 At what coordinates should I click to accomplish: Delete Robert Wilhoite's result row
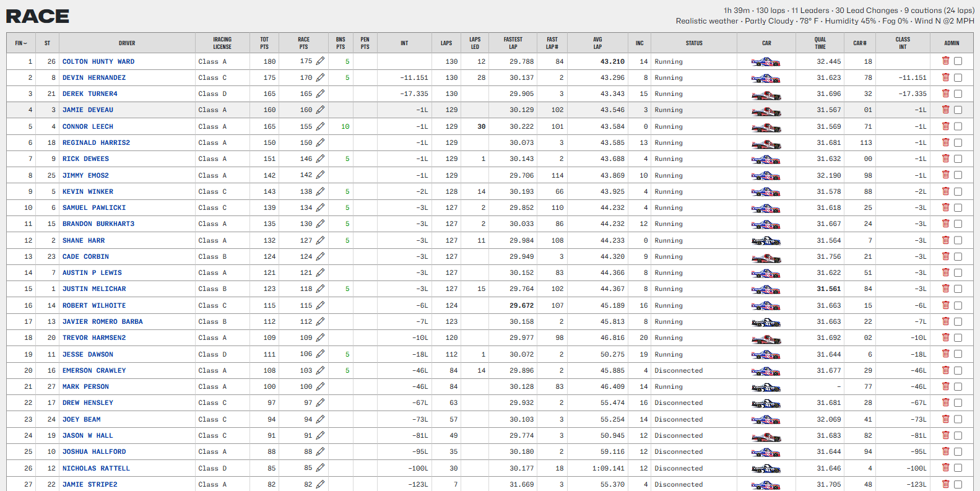(x=945, y=305)
